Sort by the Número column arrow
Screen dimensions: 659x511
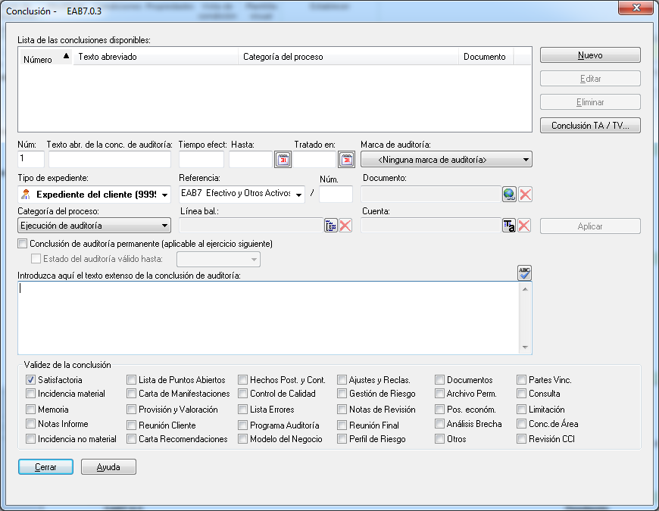(x=66, y=56)
